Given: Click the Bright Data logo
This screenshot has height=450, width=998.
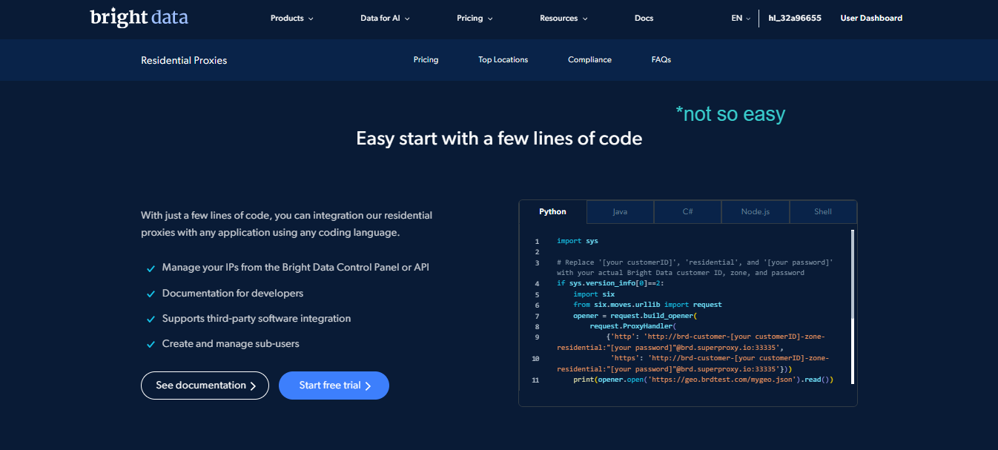Looking at the screenshot, I should 139,17.
